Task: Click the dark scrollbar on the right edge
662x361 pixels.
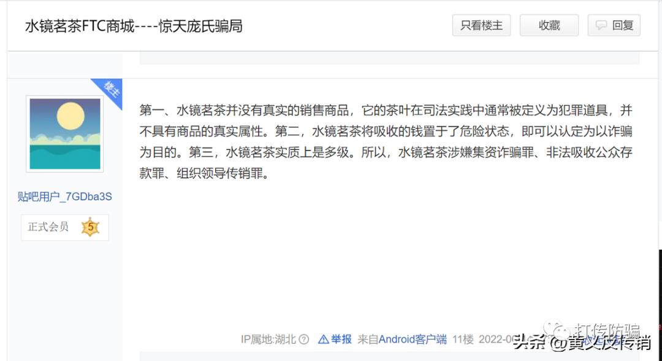Action: [660, 304]
